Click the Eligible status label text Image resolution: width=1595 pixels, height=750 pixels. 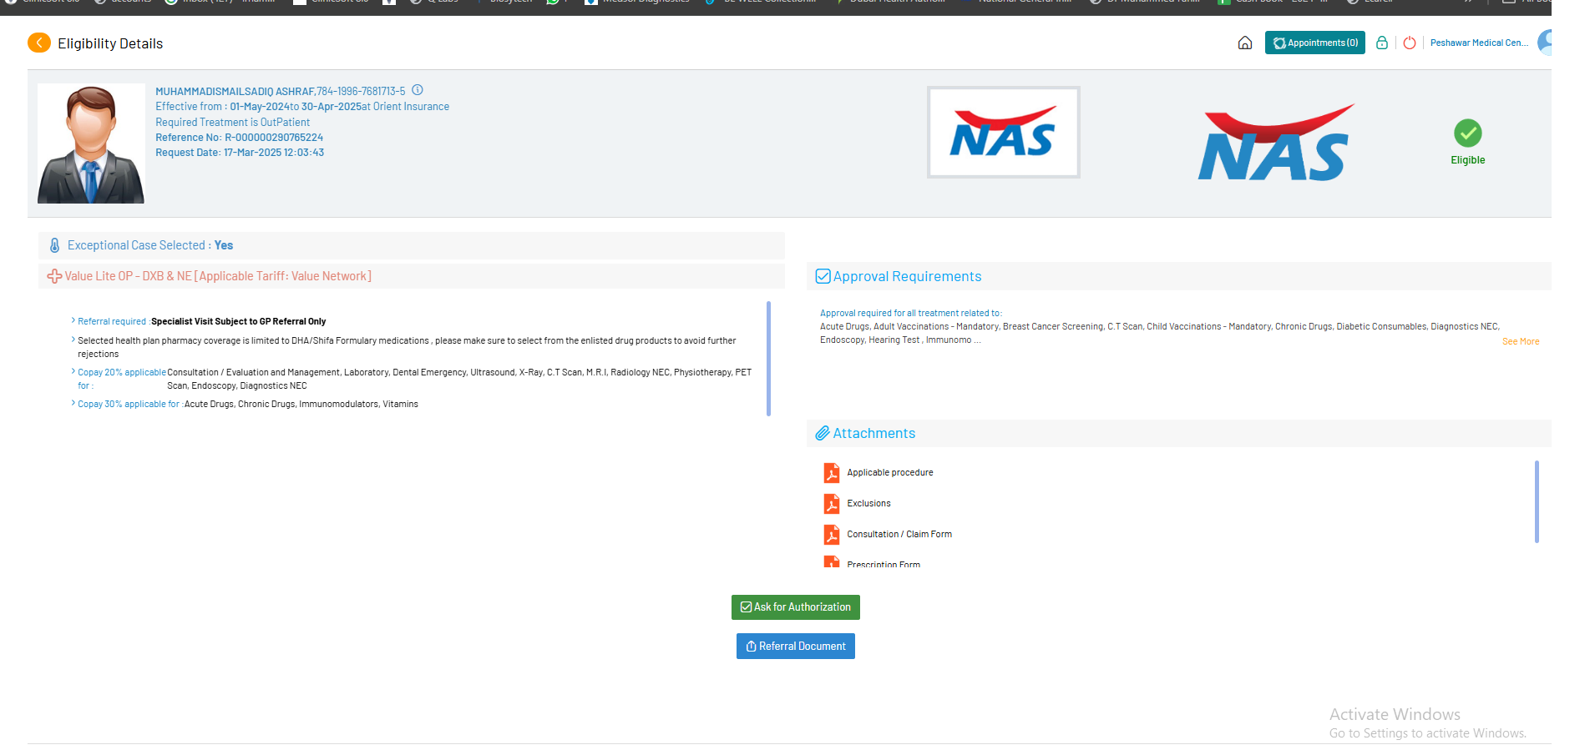click(1467, 160)
